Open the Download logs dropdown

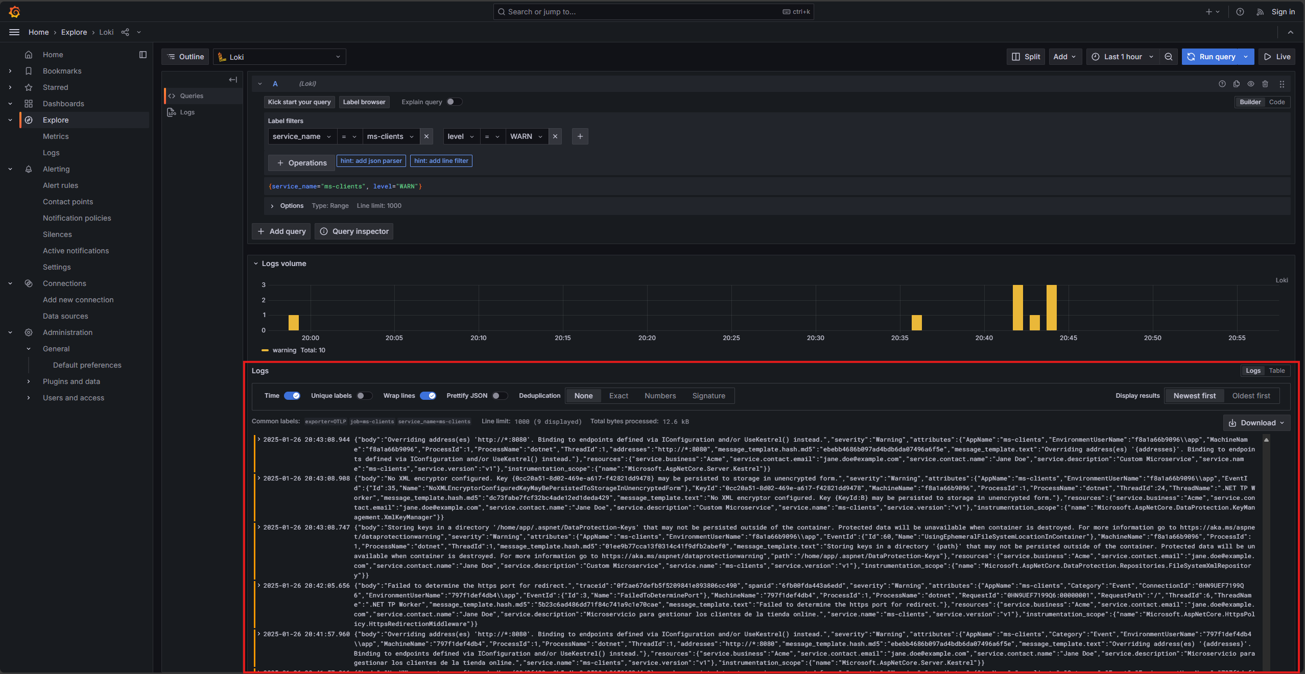pos(1256,423)
